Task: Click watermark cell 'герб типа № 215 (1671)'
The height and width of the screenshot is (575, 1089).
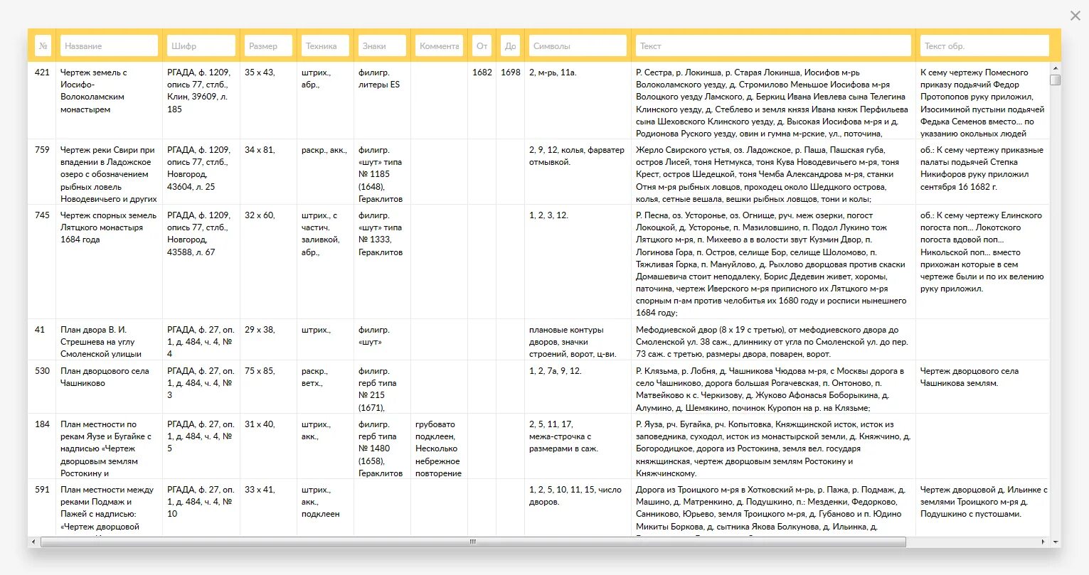Action: (x=378, y=389)
